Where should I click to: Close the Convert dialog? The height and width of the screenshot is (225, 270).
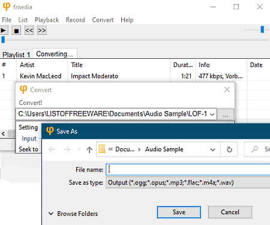coord(227,89)
